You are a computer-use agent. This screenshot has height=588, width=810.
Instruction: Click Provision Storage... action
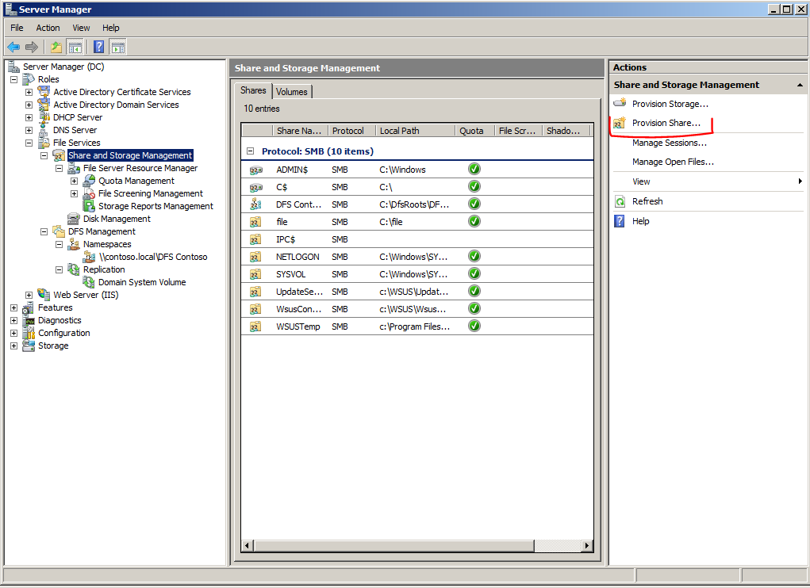(670, 104)
